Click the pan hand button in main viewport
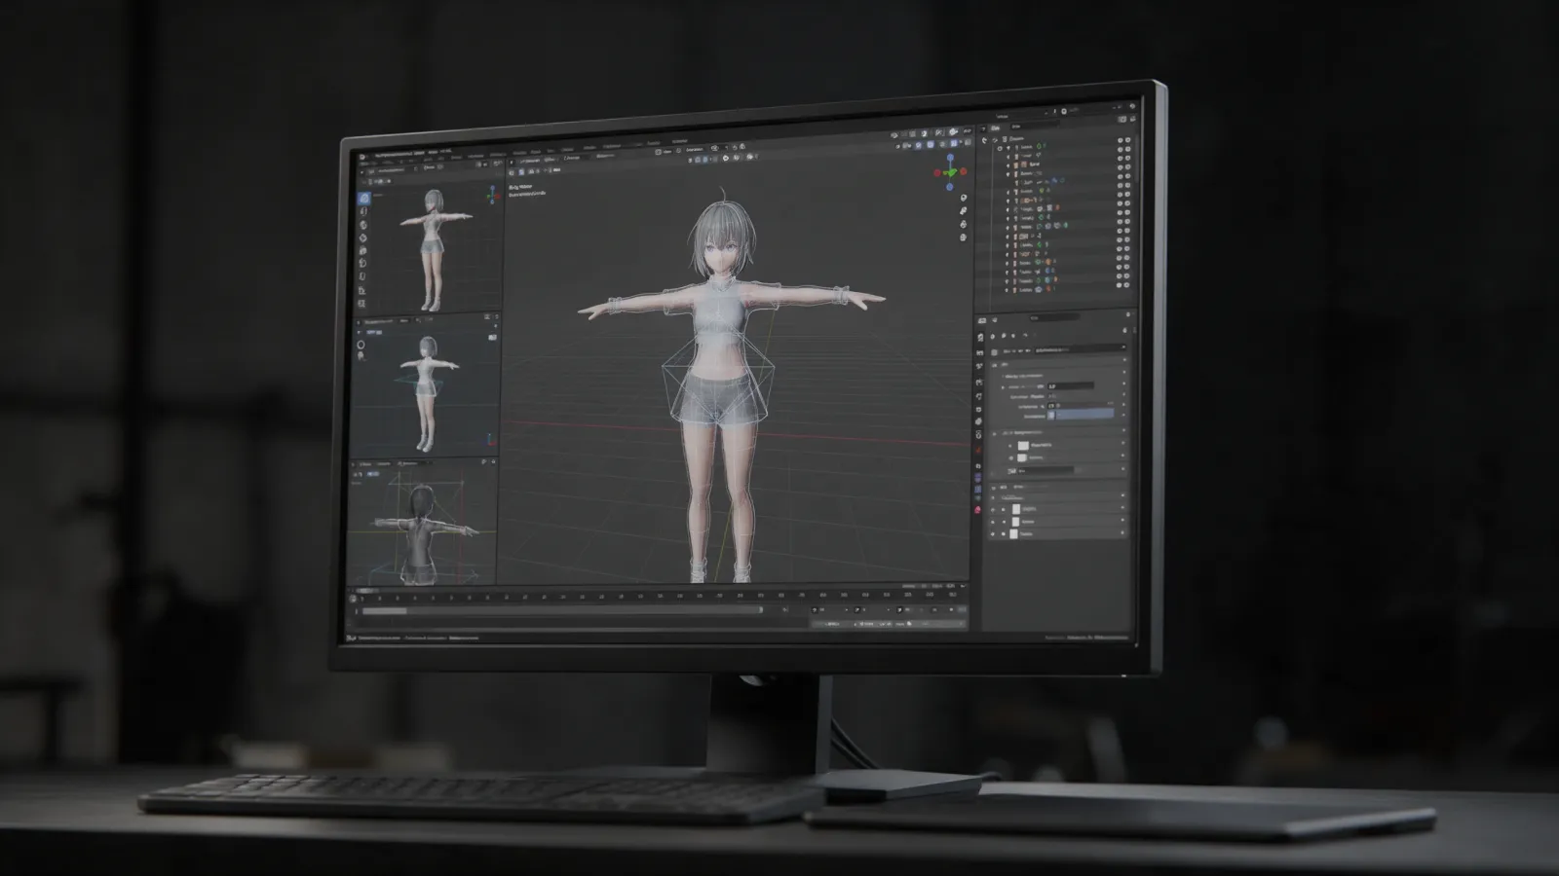This screenshot has width=1559, height=876. [x=963, y=210]
